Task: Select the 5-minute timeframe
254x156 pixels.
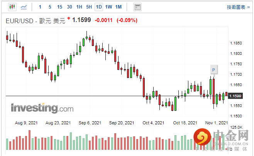Action: [50, 7]
